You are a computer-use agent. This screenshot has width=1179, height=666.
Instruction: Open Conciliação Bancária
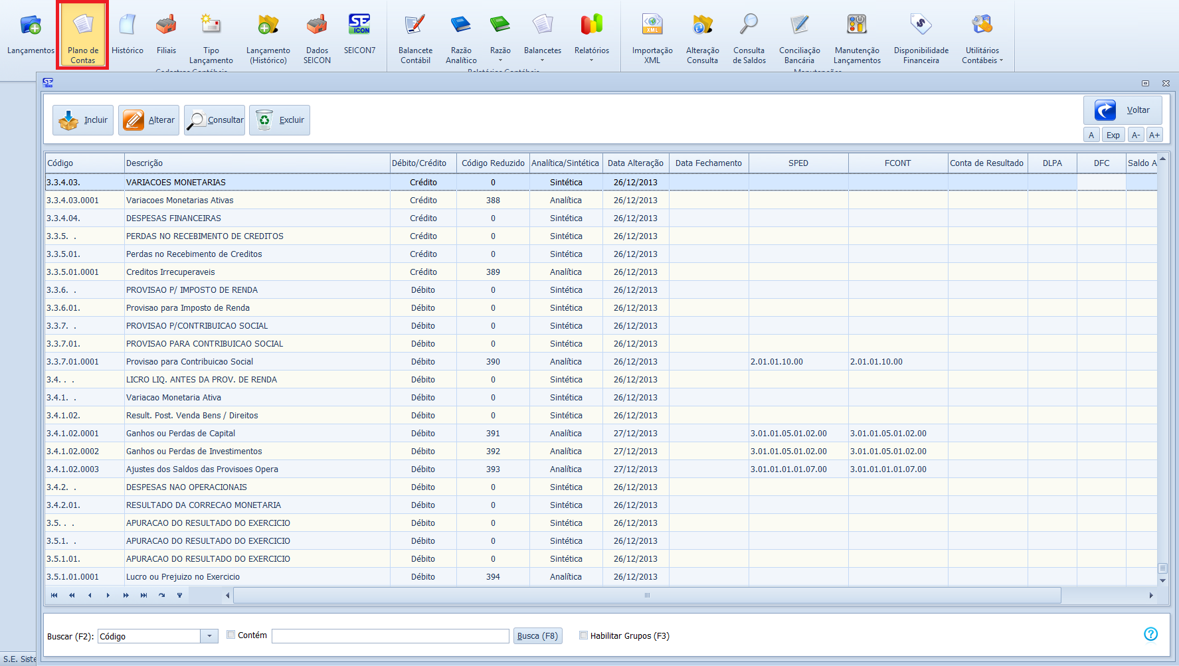coord(799,39)
